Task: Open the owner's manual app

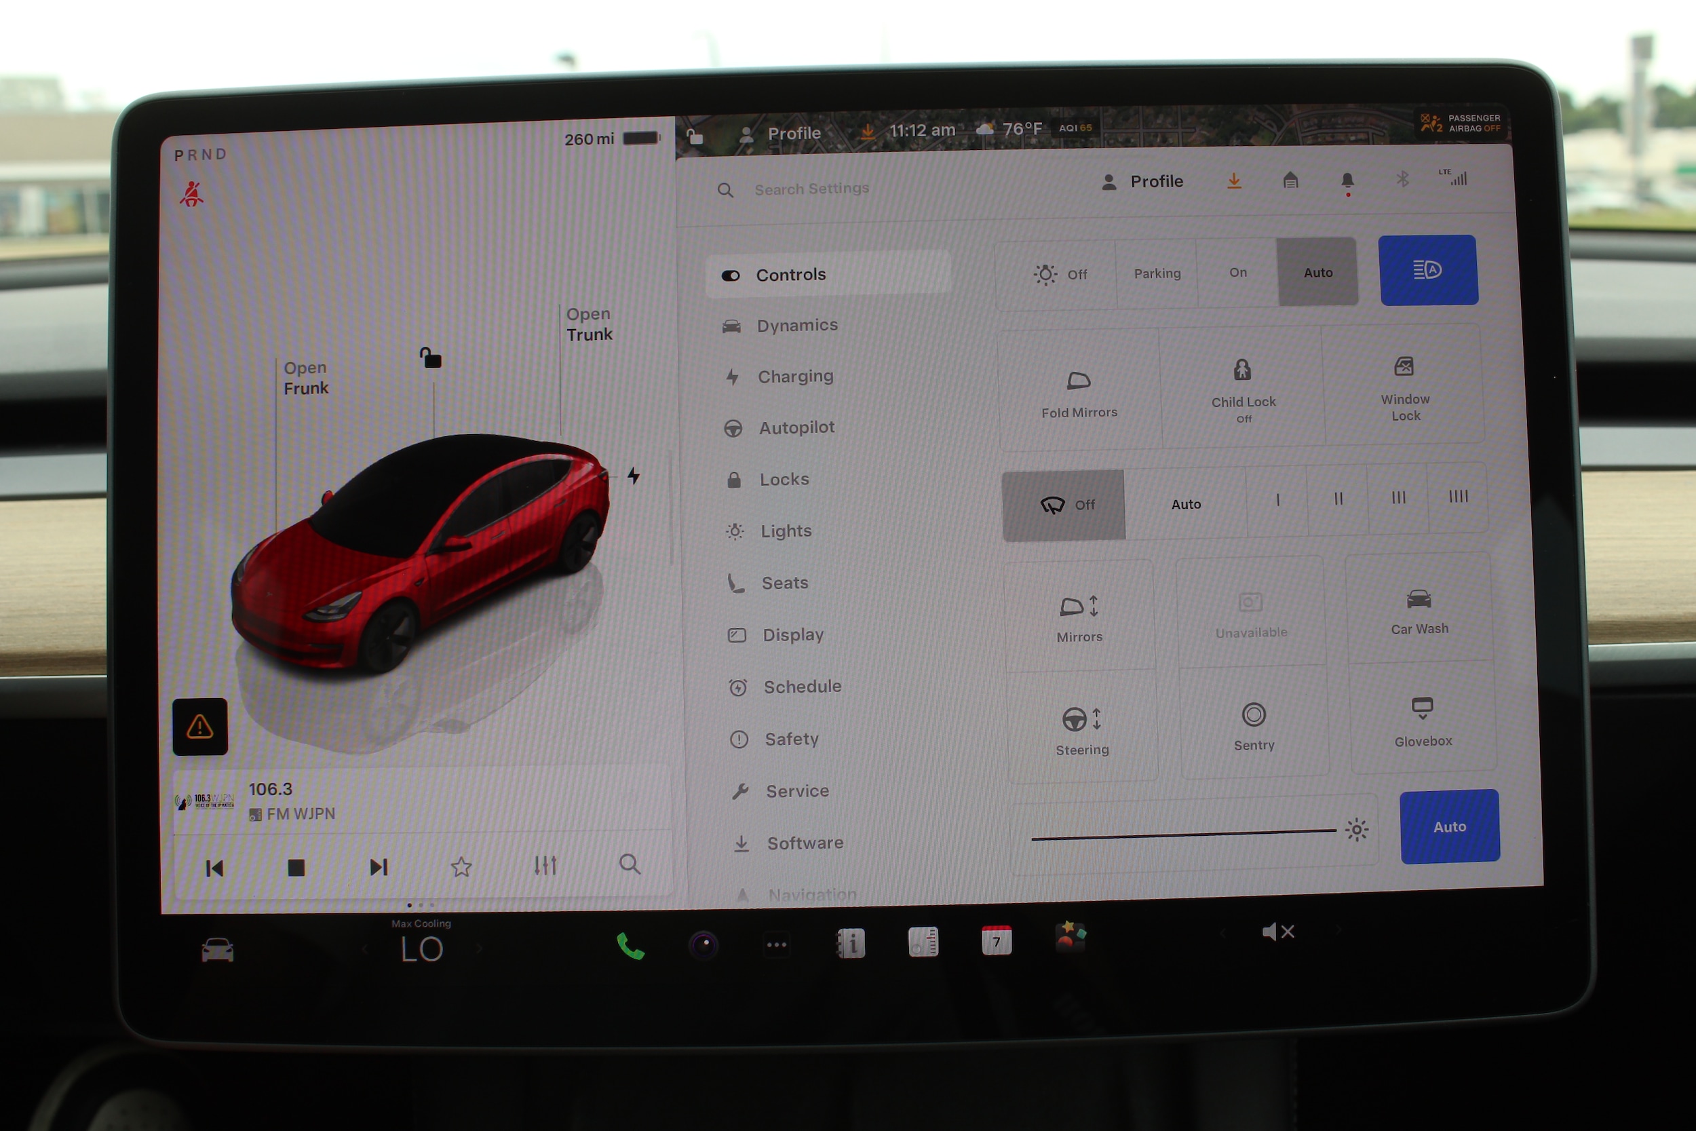Action: (850, 943)
